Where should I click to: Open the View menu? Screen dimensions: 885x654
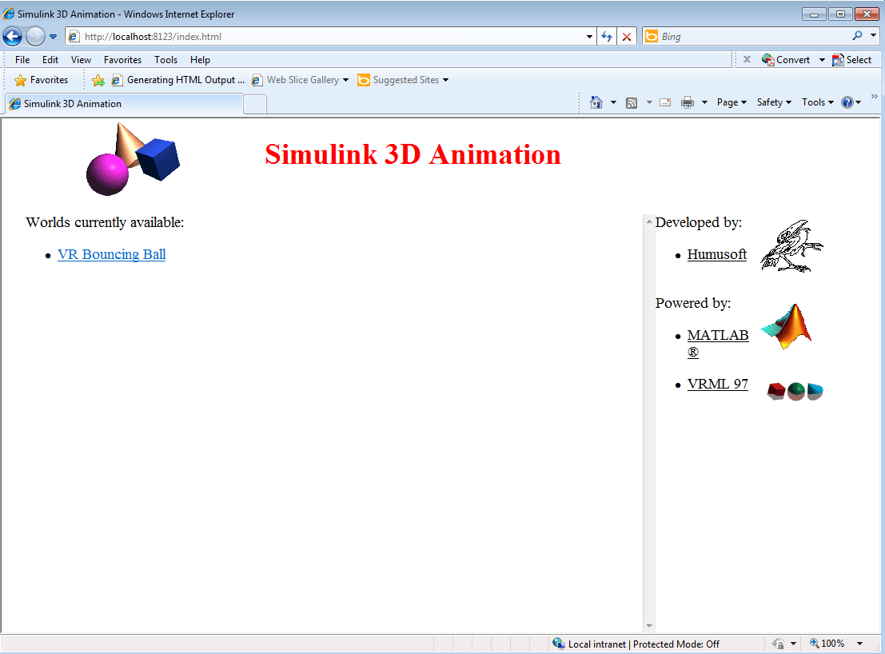pos(81,60)
